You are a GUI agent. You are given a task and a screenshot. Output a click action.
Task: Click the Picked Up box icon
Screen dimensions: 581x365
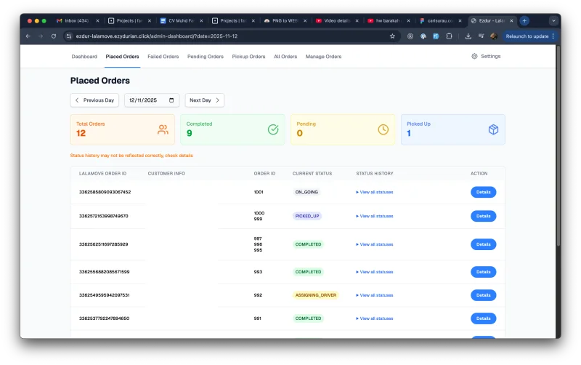[x=493, y=129]
